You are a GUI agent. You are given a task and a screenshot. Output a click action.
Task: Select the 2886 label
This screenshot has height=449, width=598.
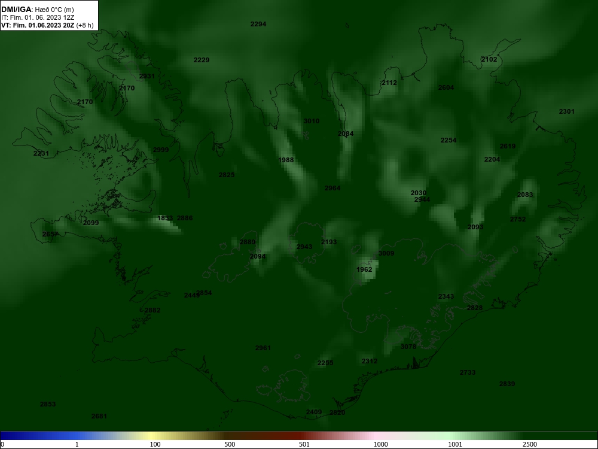click(185, 218)
